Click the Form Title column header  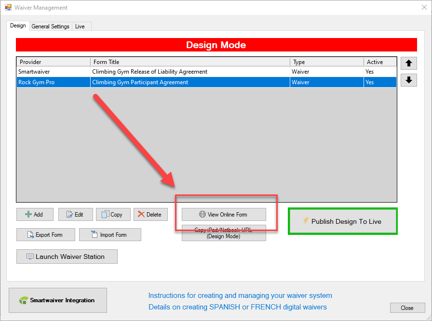pos(190,62)
